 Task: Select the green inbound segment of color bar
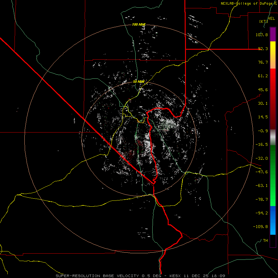[273, 175]
